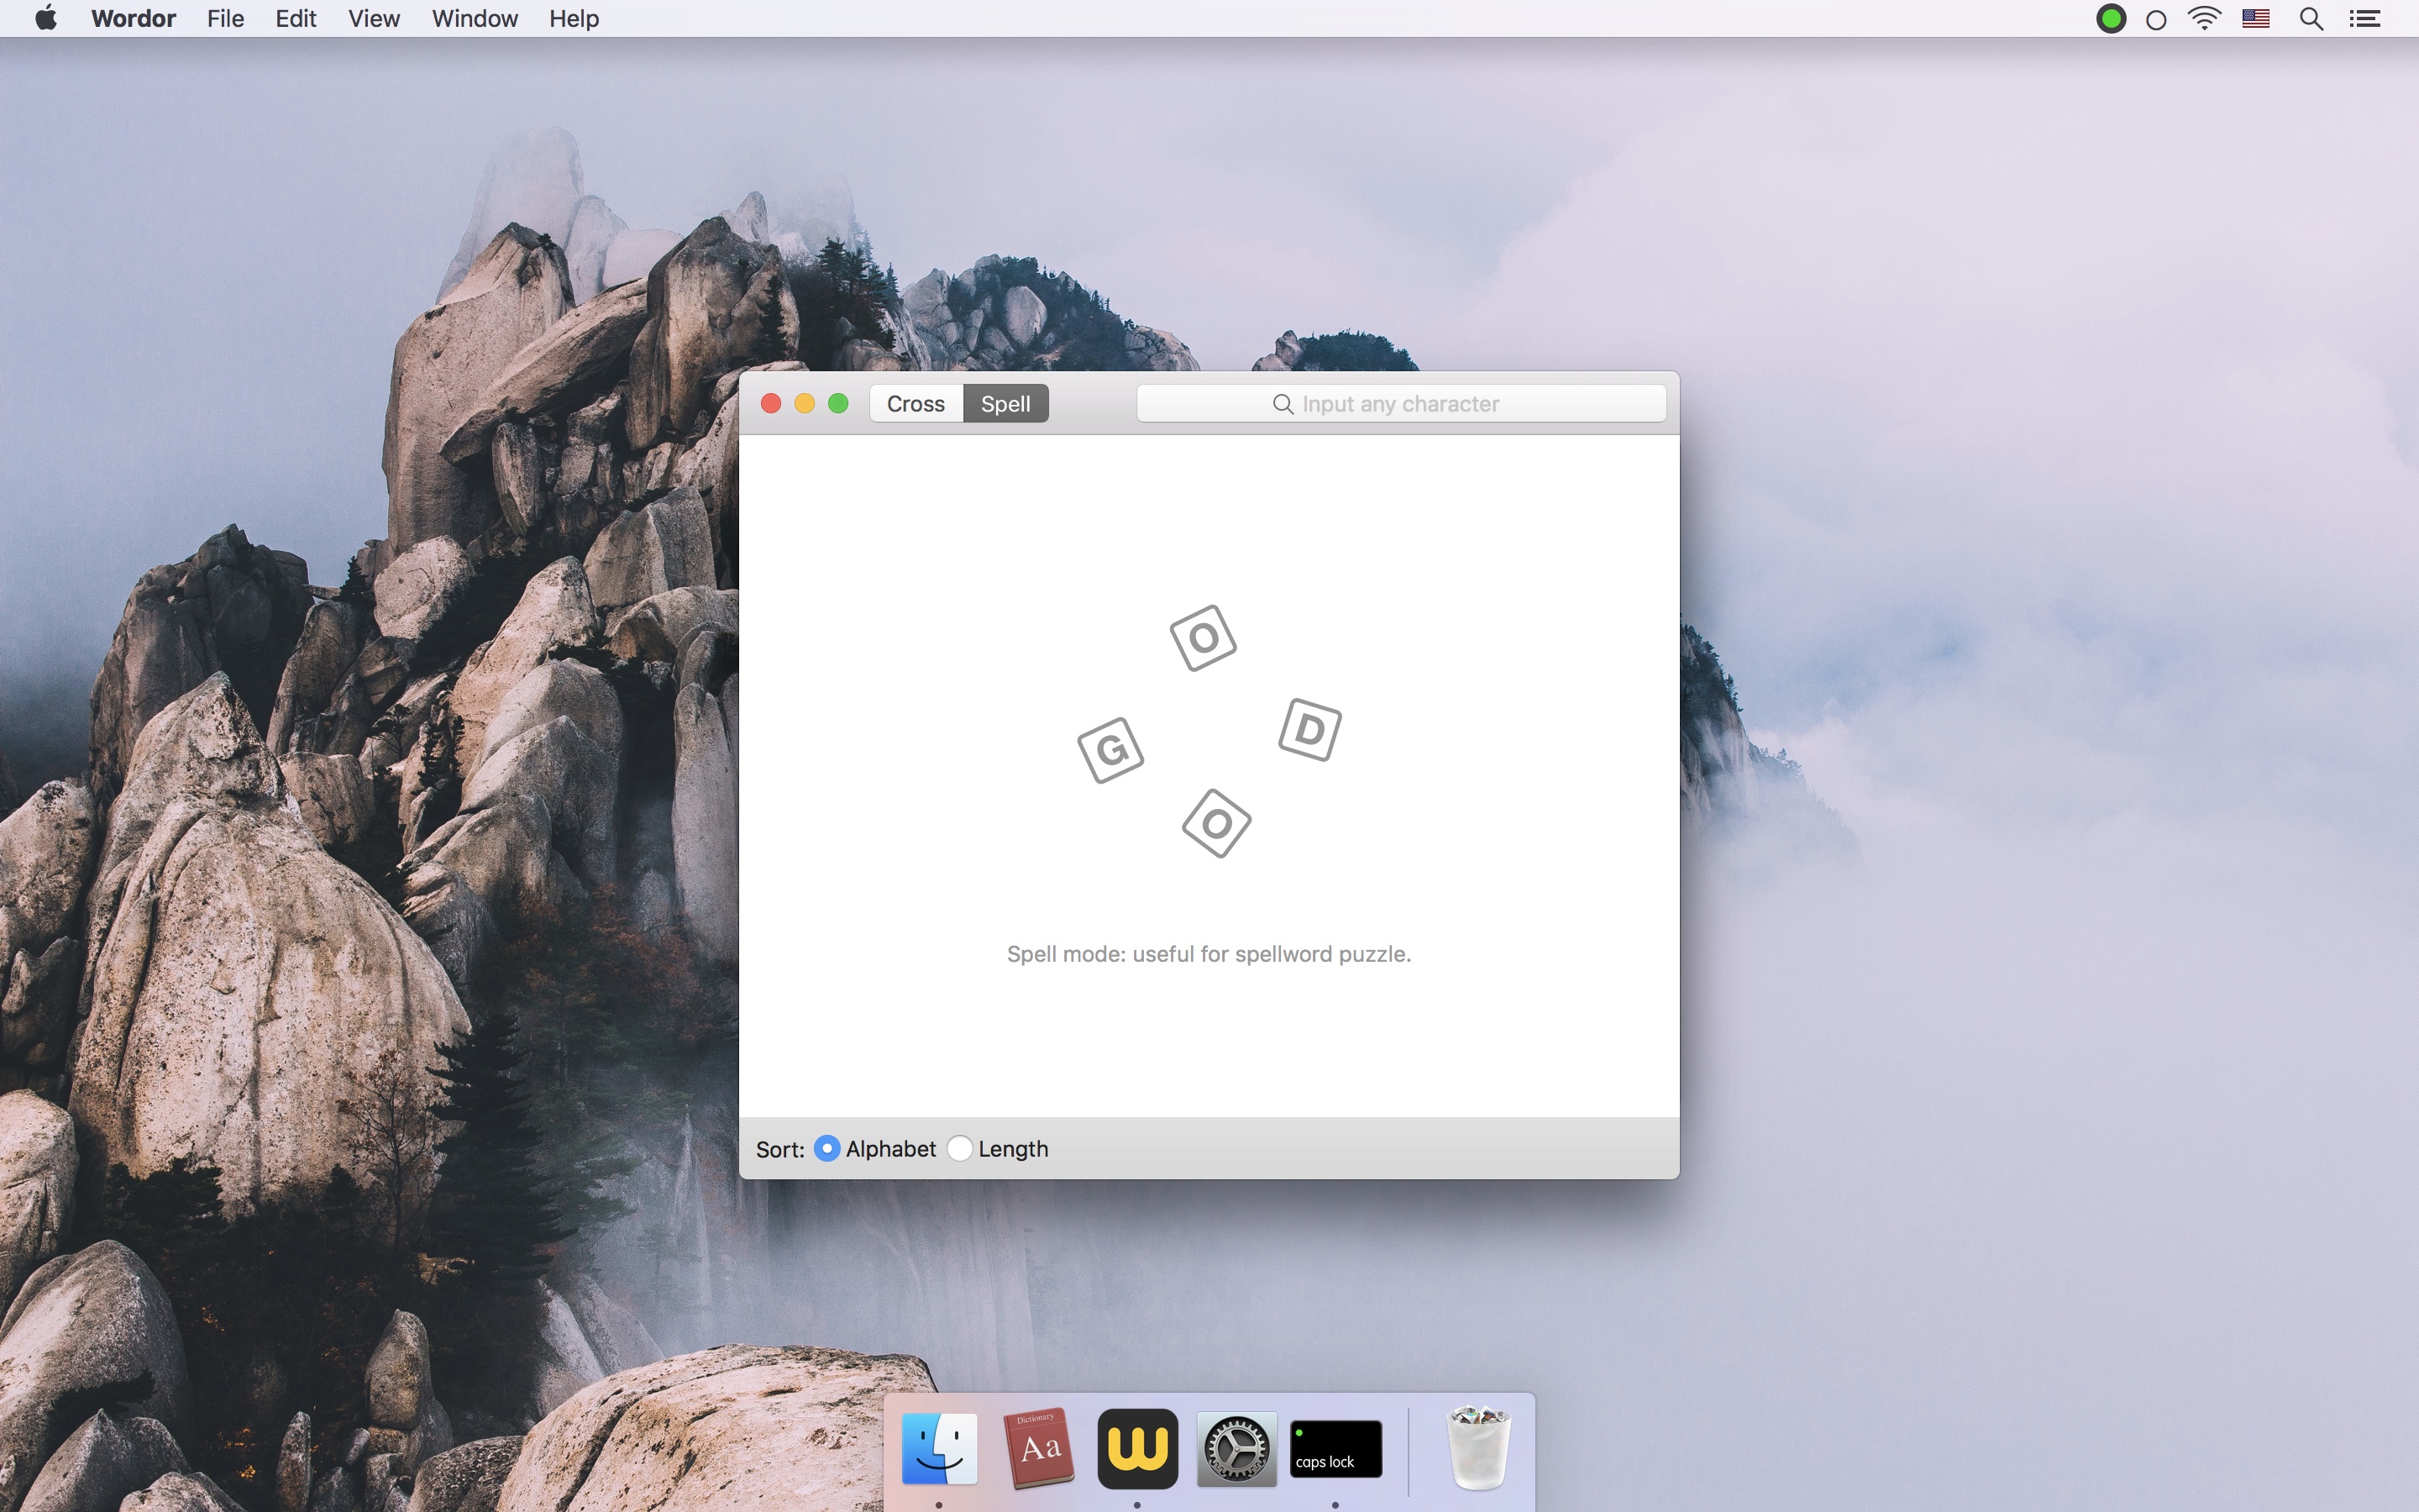Click the caps lock app Dock icon
The image size is (2419, 1512).
coord(1336,1448)
